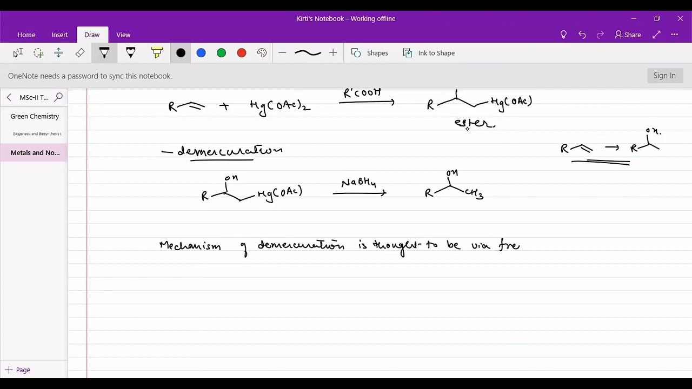Redo the last action
692x389 pixels.
coord(600,35)
